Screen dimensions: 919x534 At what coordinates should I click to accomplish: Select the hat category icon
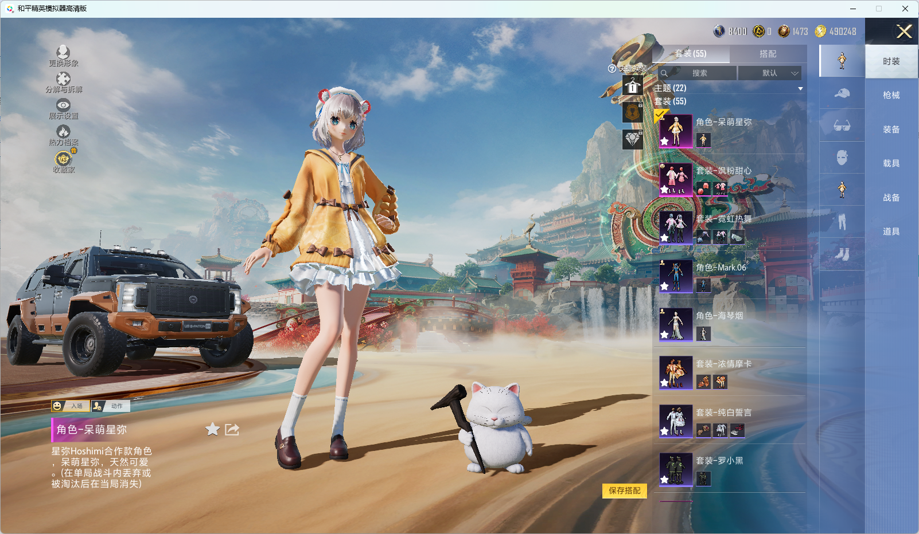click(x=842, y=93)
